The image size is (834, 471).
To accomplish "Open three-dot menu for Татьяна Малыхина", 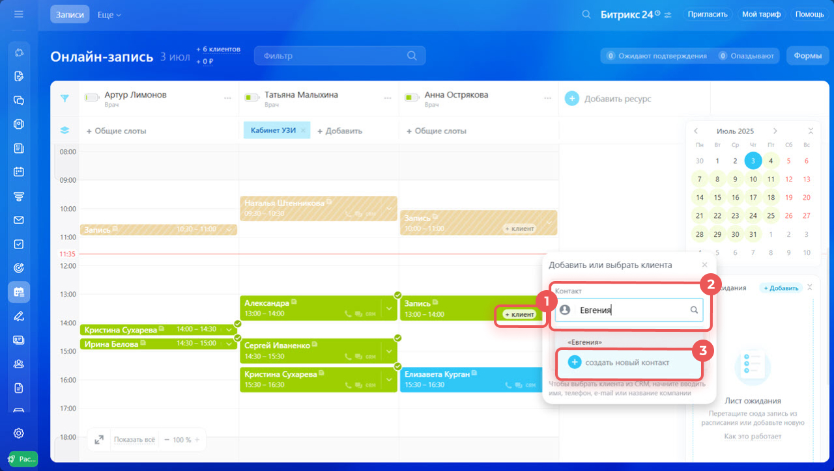I will (x=387, y=98).
